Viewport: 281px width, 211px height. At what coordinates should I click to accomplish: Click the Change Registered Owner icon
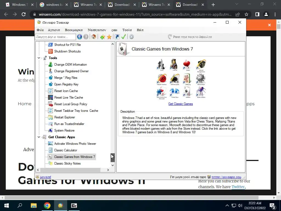(x=50, y=71)
